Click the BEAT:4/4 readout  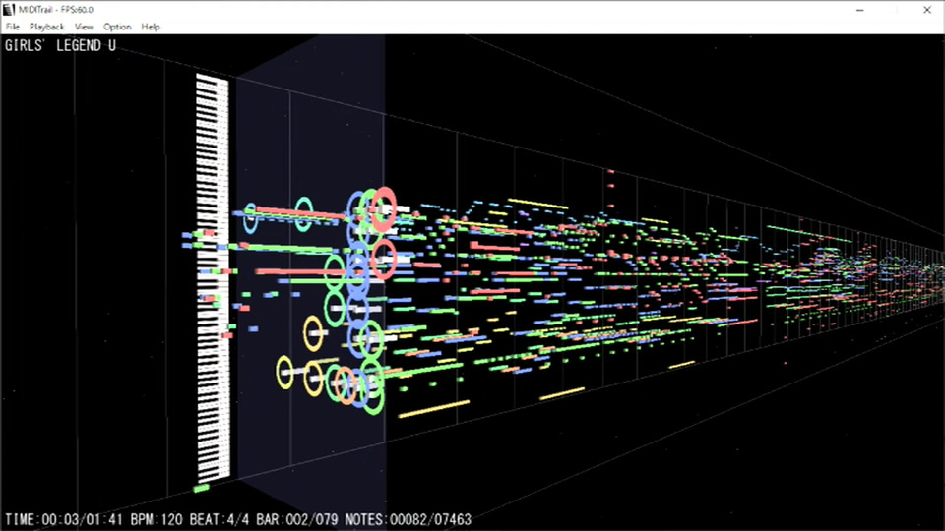point(220,519)
